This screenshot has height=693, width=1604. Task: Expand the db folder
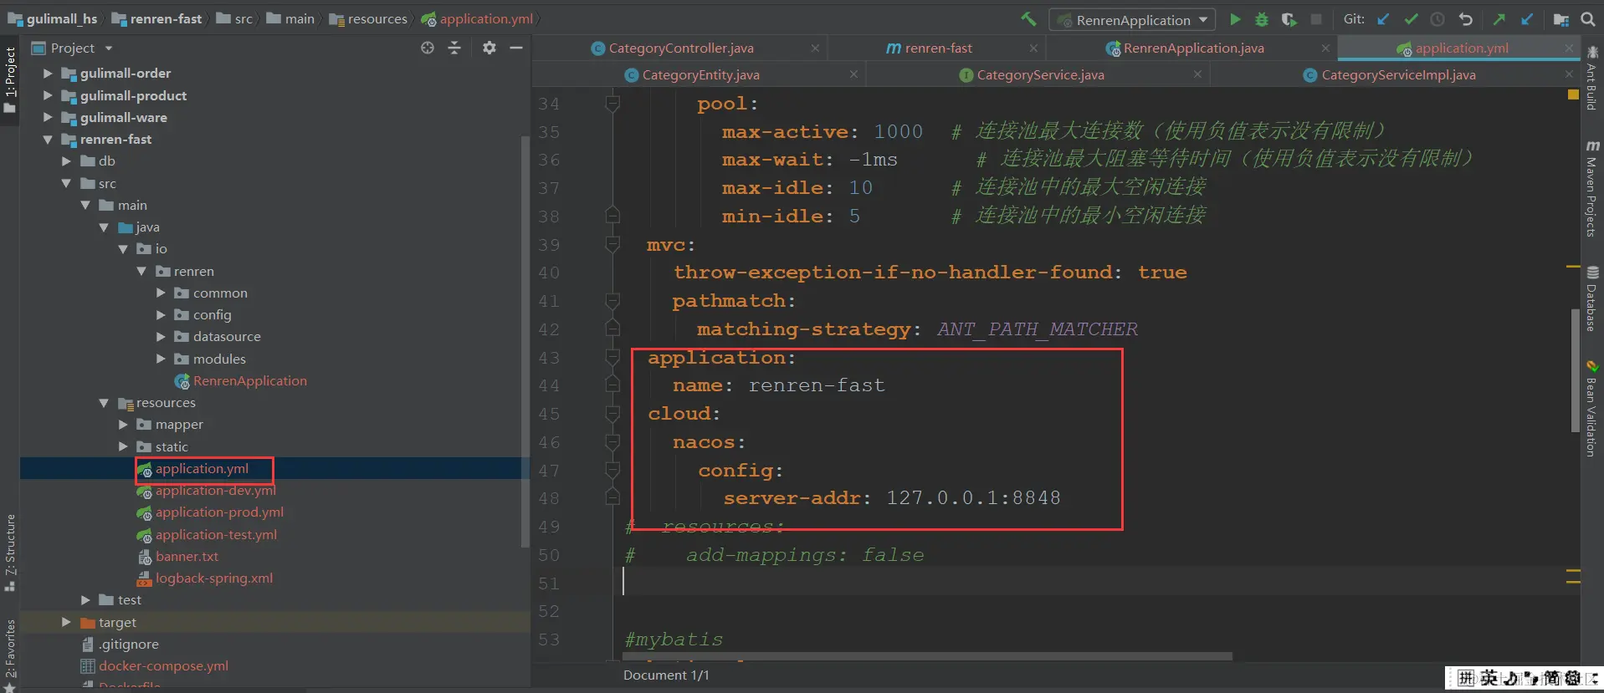click(x=66, y=161)
